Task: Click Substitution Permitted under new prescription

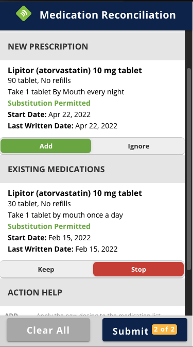Action: (49, 103)
